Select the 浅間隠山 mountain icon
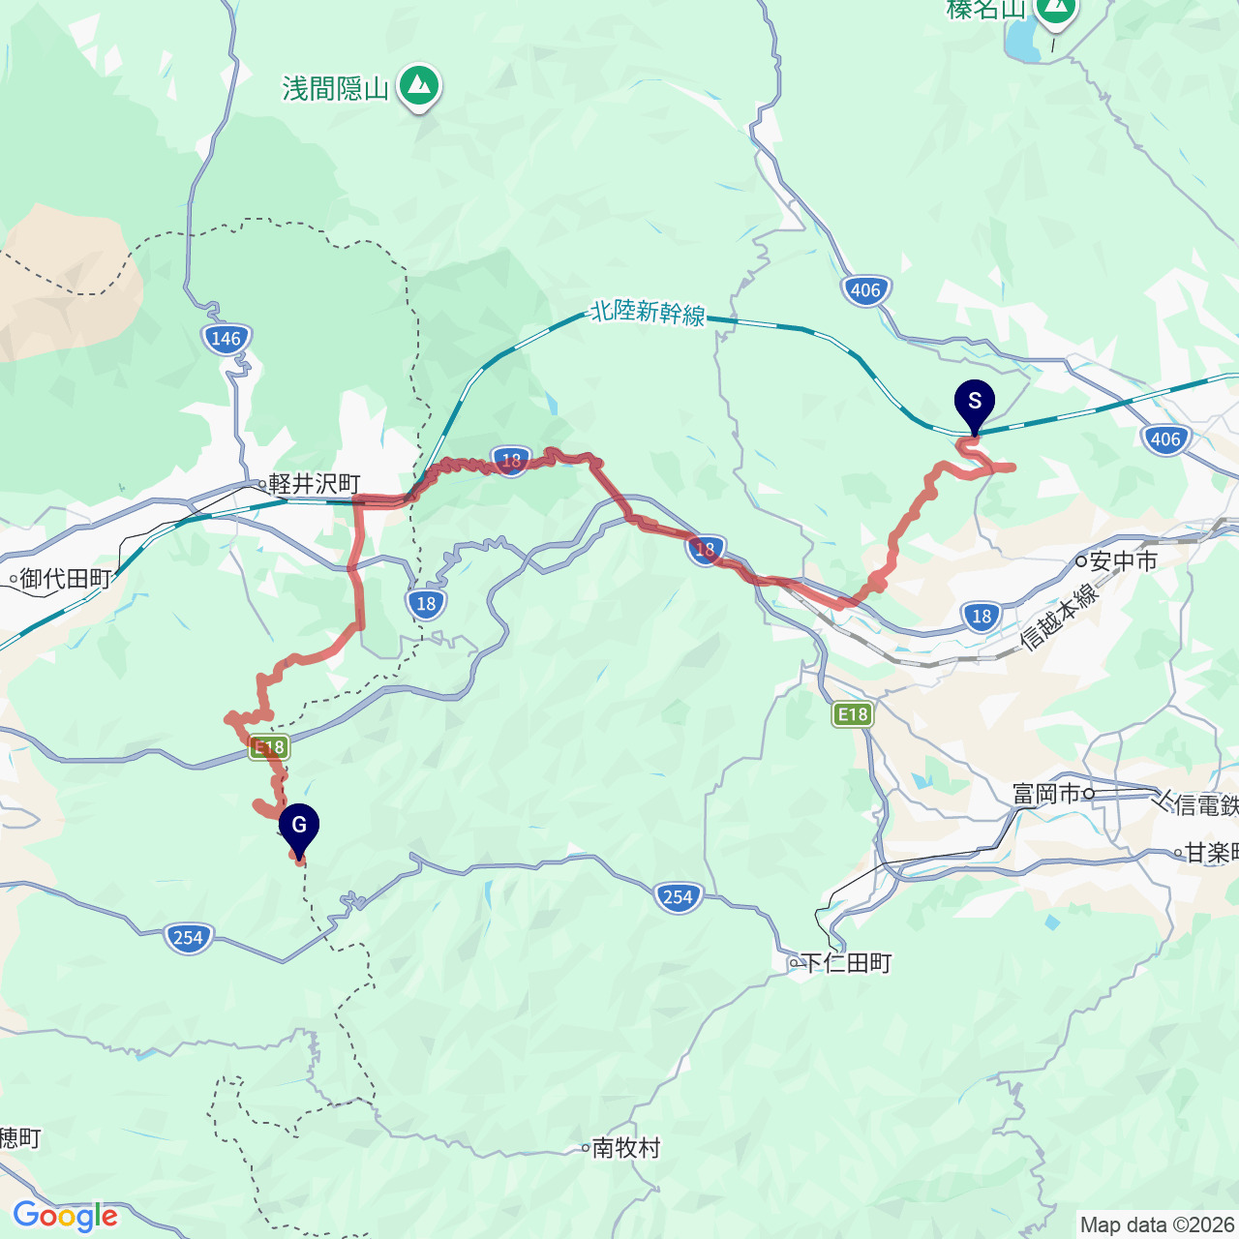Image resolution: width=1239 pixels, height=1239 pixels. click(x=419, y=88)
